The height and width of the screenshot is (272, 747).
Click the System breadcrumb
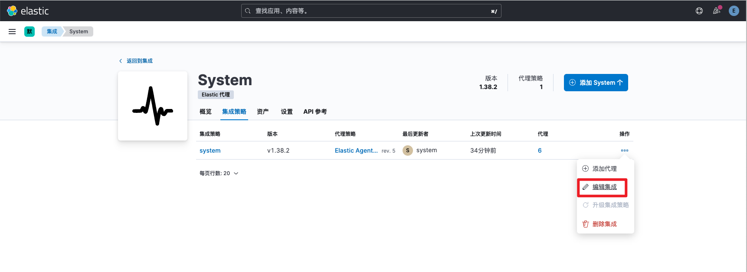(79, 32)
